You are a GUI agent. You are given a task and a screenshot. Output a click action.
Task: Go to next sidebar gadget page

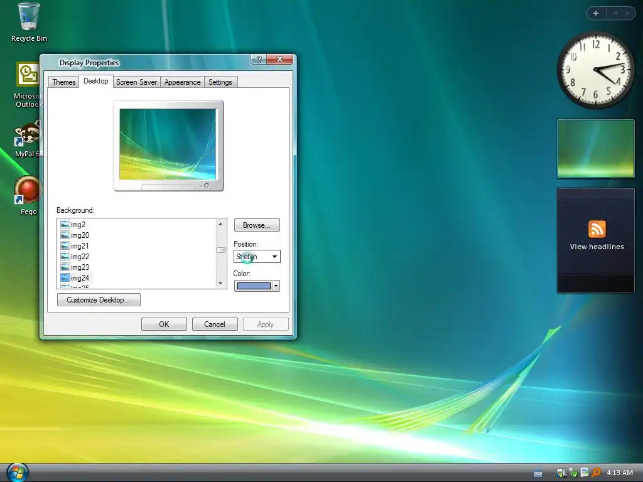[627, 13]
